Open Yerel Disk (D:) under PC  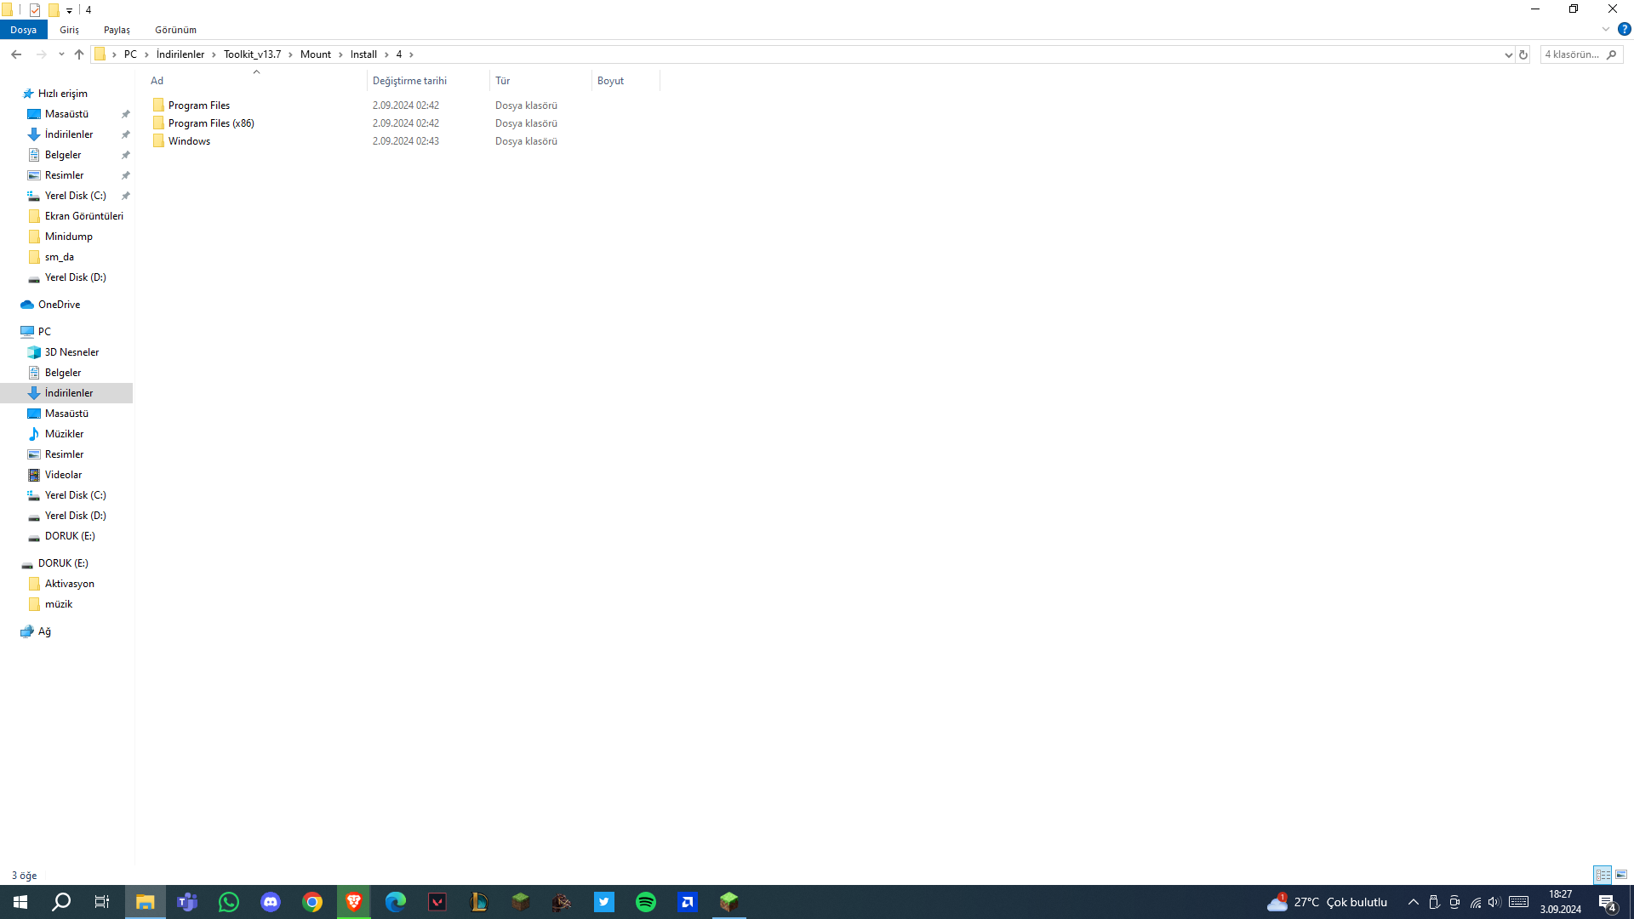tap(75, 516)
